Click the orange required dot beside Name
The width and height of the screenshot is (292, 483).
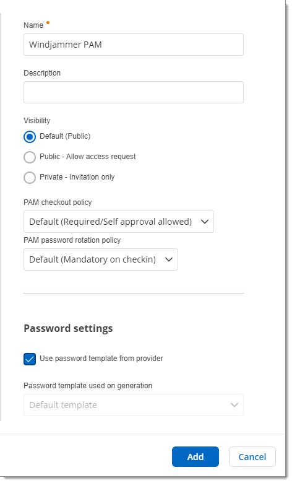coord(48,22)
